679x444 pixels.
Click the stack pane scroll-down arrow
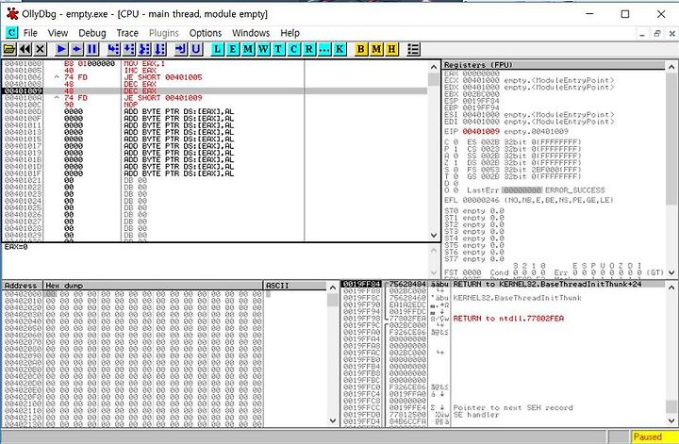[671, 420]
